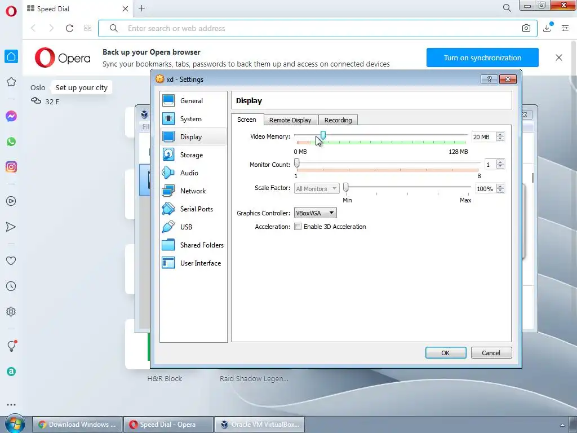The width and height of the screenshot is (577, 433).
Task: Open Settings dialog help button
Action: click(489, 79)
